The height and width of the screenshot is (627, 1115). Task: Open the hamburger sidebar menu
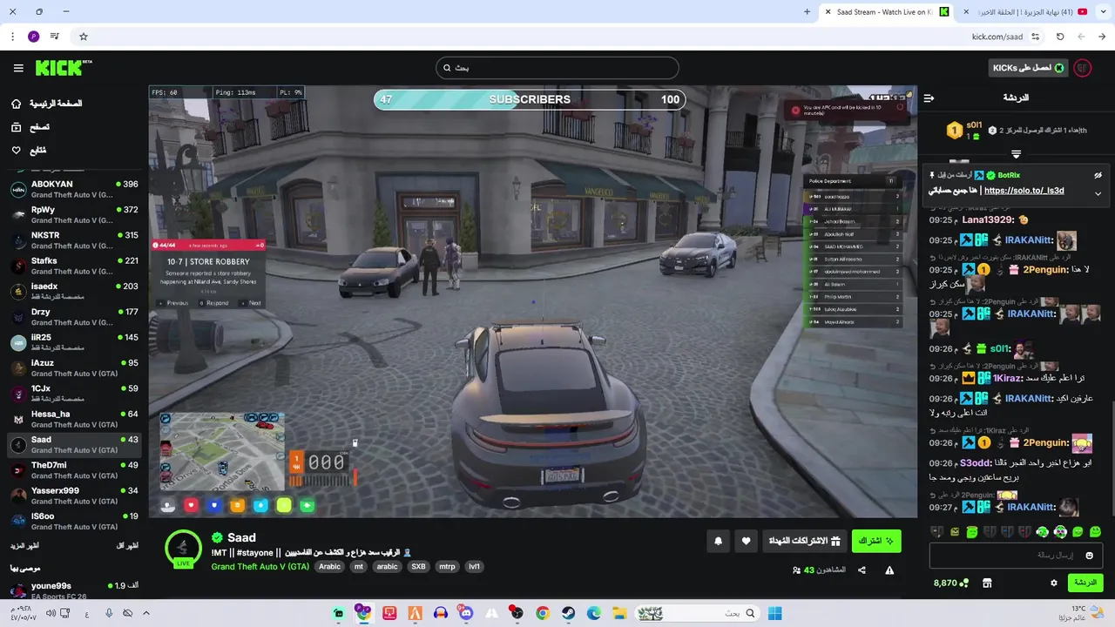pyautogui.click(x=18, y=68)
